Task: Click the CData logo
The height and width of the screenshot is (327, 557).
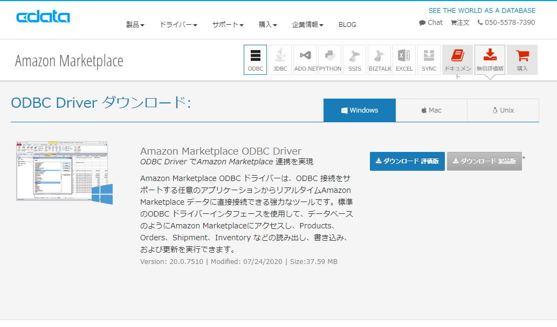Action: (x=43, y=17)
